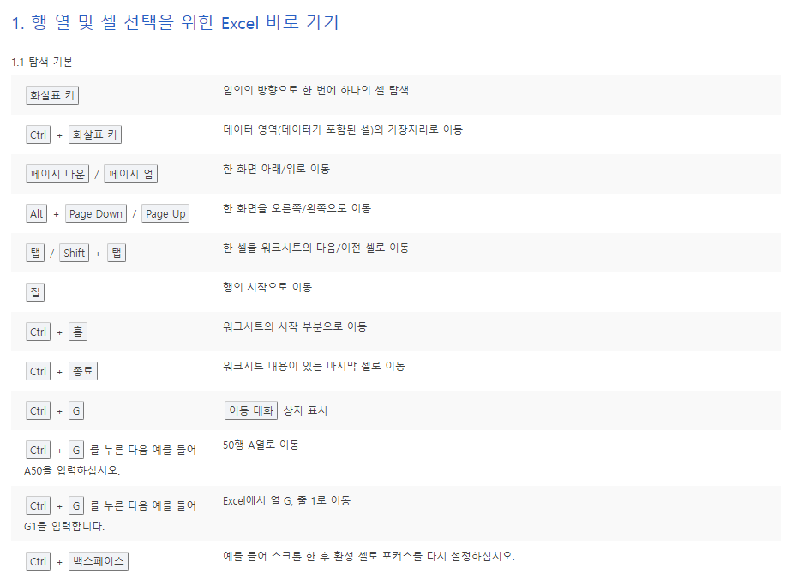Click Ctrl in the "이동 대화 상자 표시" row

(x=38, y=410)
